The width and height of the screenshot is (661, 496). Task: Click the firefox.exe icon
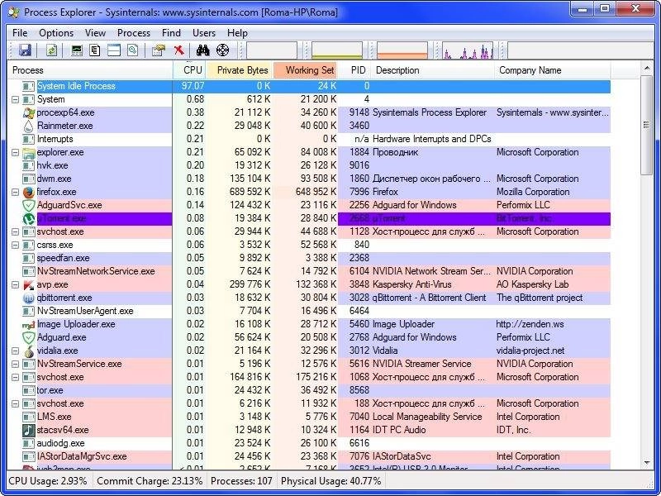[x=29, y=192]
